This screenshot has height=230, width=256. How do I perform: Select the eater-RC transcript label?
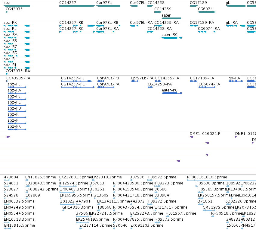169,35
